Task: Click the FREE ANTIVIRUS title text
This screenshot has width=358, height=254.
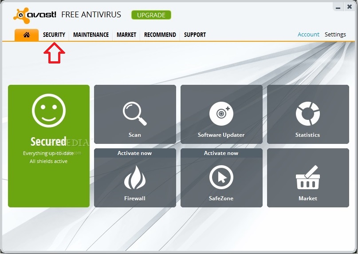Action: [91, 15]
